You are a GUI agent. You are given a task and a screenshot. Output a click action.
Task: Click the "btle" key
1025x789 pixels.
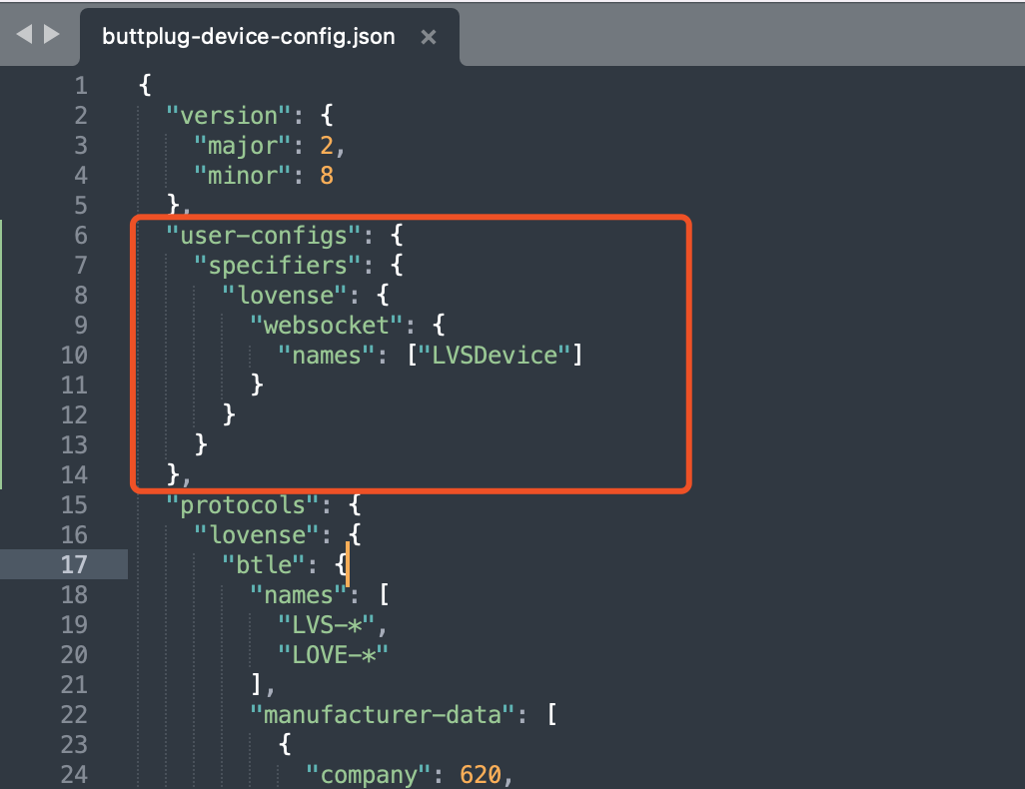(264, 565)
